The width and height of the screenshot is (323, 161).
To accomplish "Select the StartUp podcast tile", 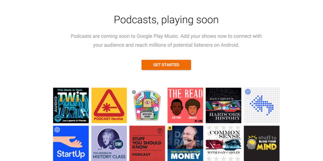I will click(x=71, y=143).
